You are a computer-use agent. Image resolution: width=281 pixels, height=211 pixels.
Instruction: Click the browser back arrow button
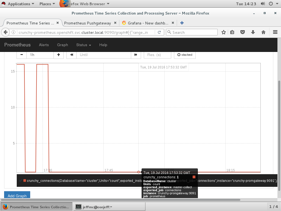[5, 32]
